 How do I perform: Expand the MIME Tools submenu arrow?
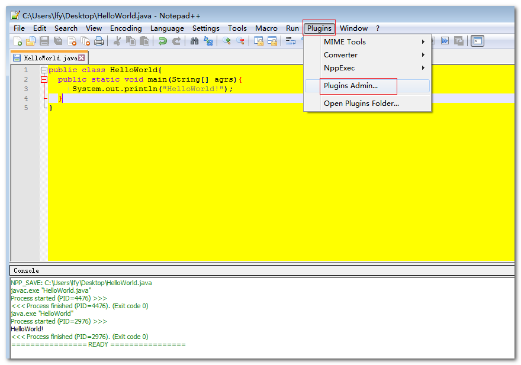[423, 42]
